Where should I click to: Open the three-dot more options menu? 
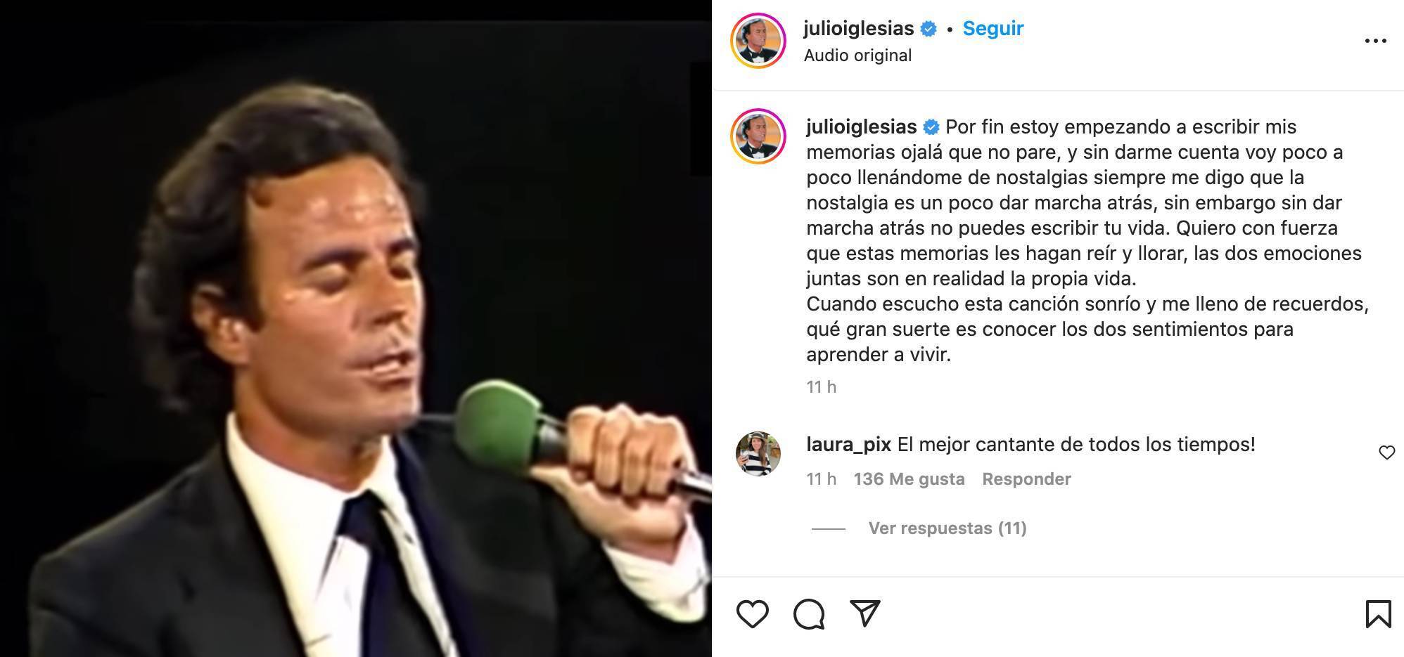click(1375, 41)
